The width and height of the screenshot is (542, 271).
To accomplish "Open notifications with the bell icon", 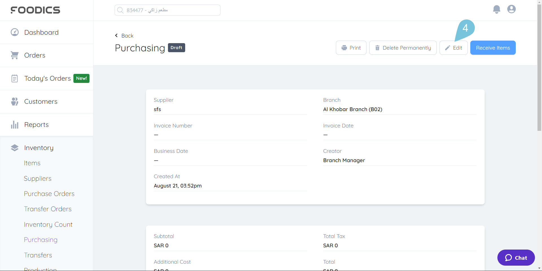I will (x=497, y=9).
